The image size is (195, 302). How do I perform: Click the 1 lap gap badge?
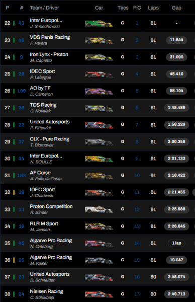(x=176, y=243)
